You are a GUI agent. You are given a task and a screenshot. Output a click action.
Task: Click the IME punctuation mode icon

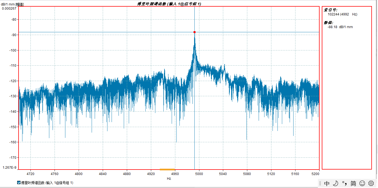click(344, 183)
